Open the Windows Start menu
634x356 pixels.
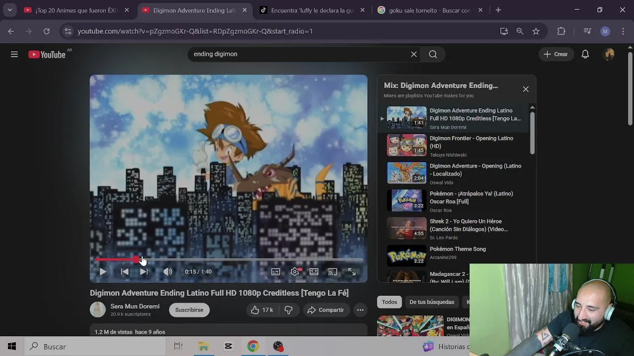[12, 347]
